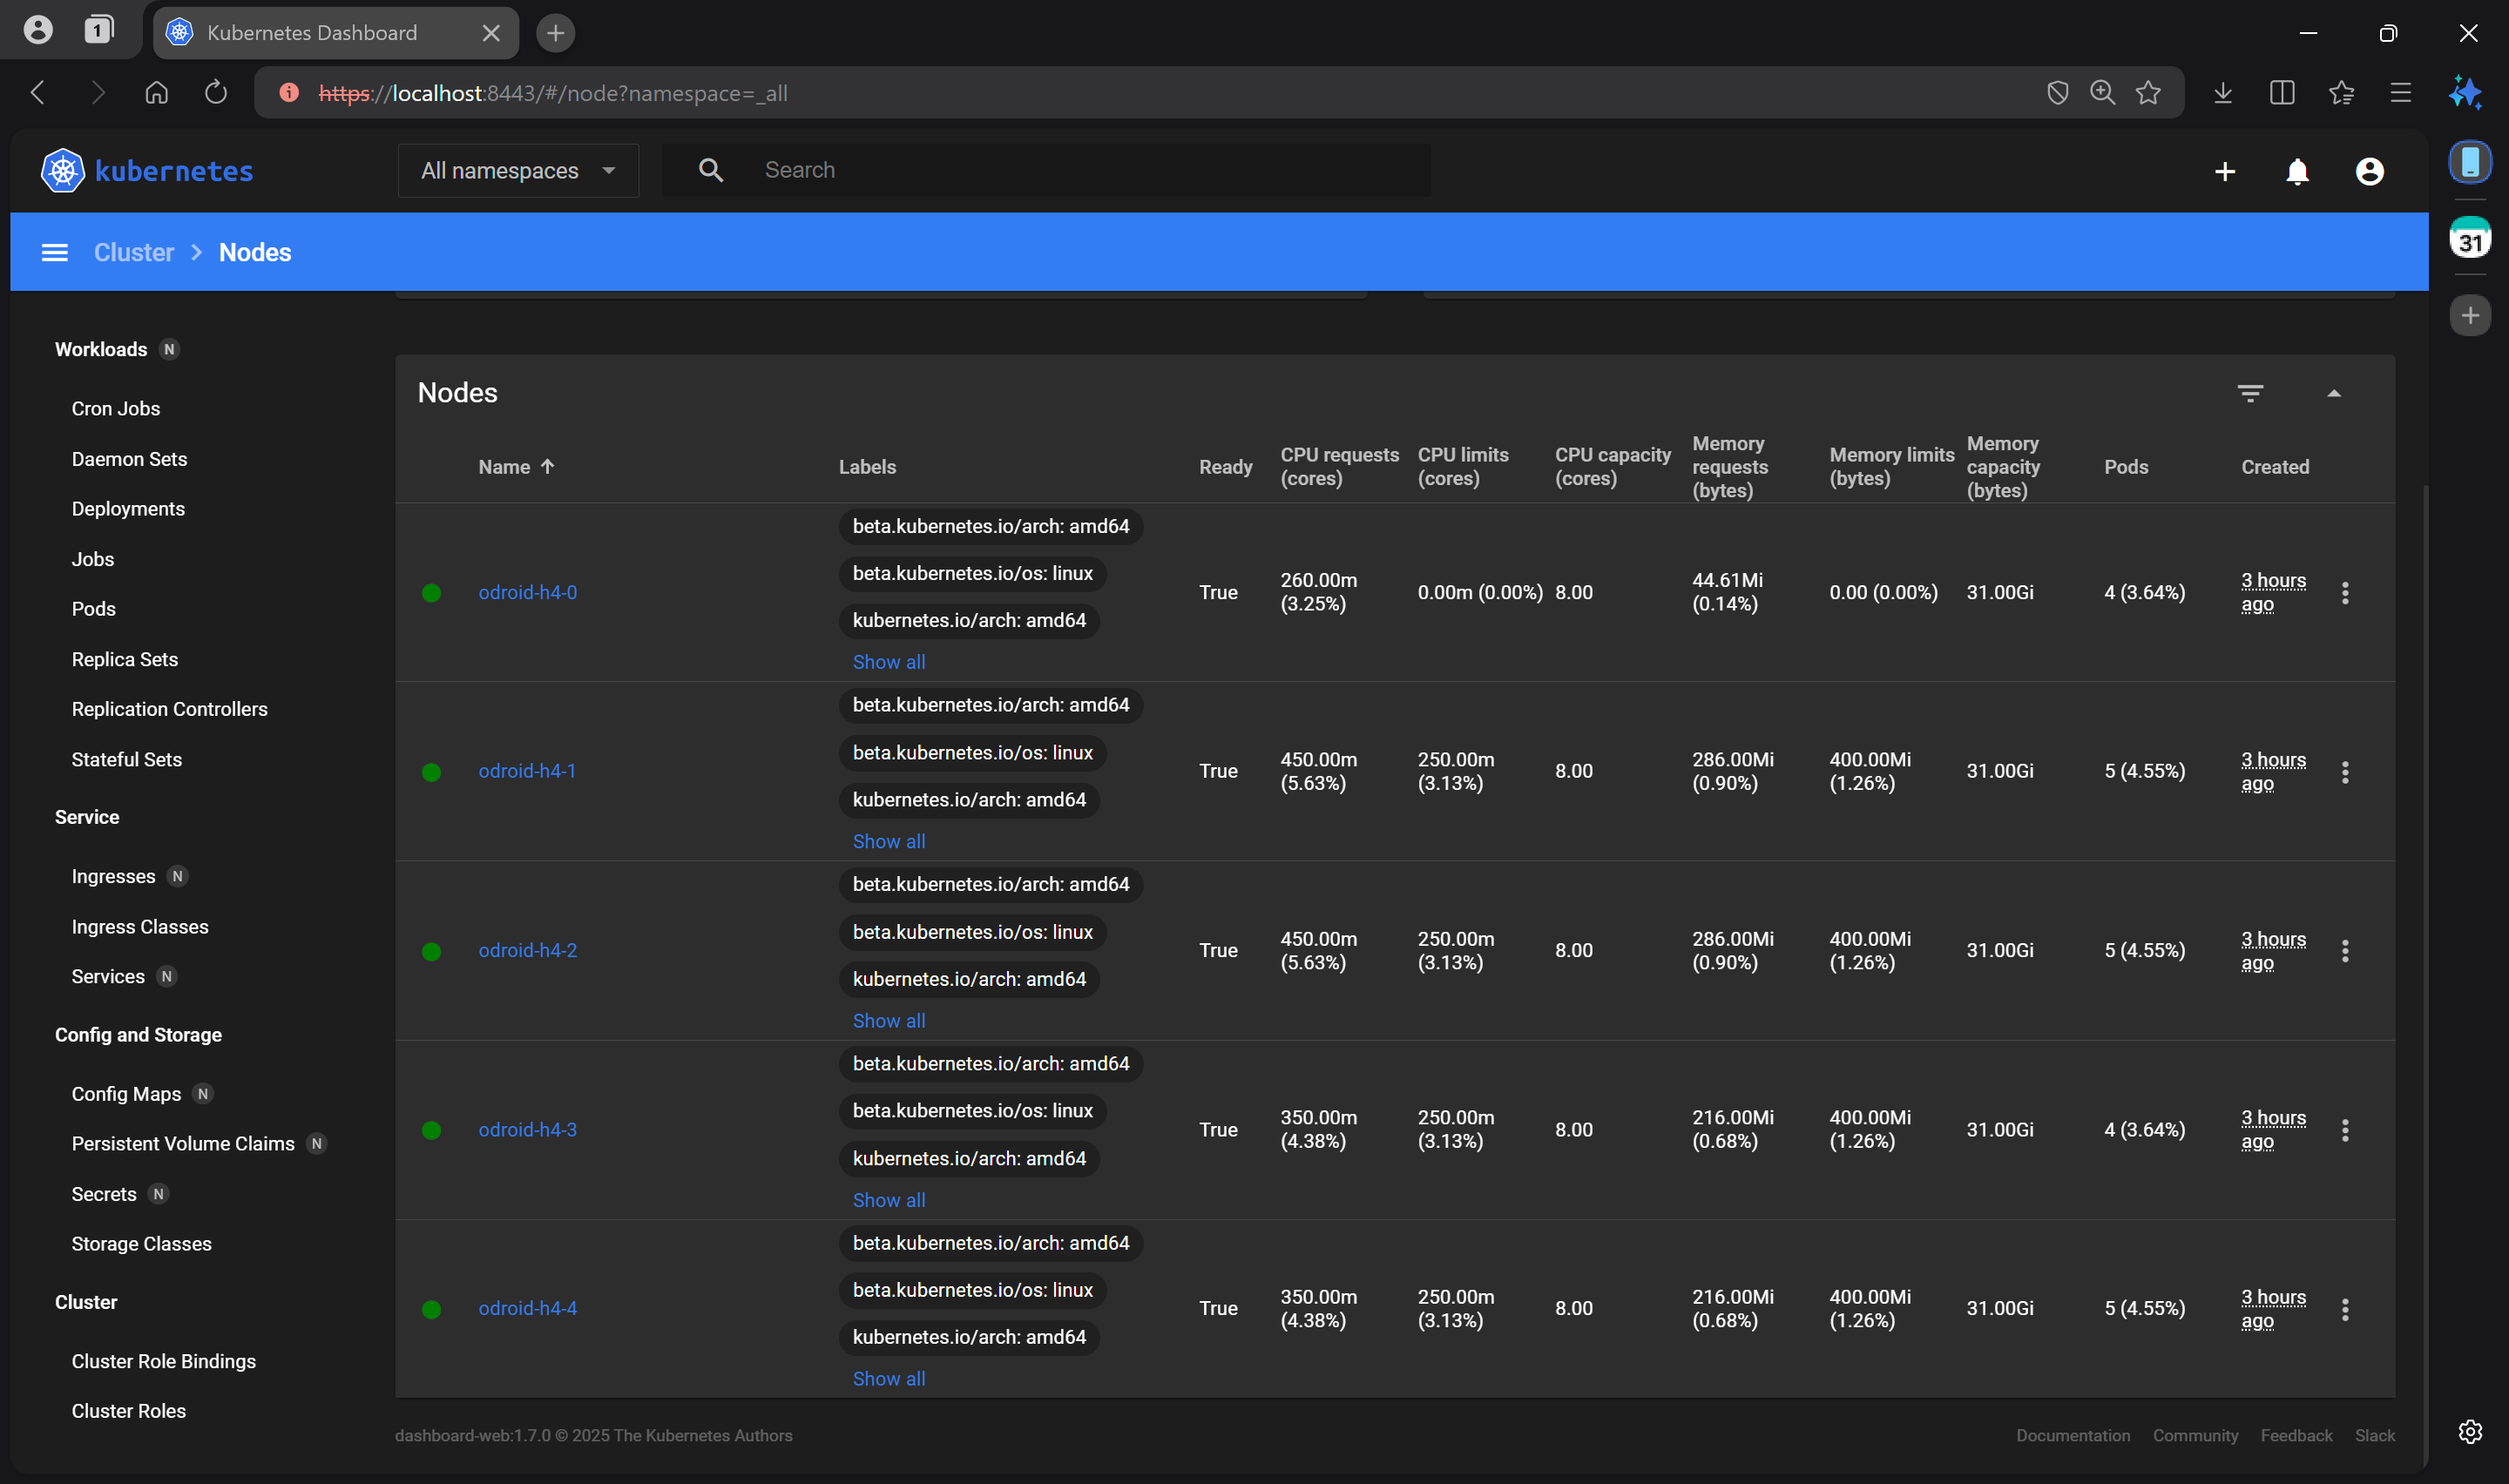The width and height of the screenshot is (2509, 1484).
Task: Open the All namespaces dropdown
Action: [518, 171]
